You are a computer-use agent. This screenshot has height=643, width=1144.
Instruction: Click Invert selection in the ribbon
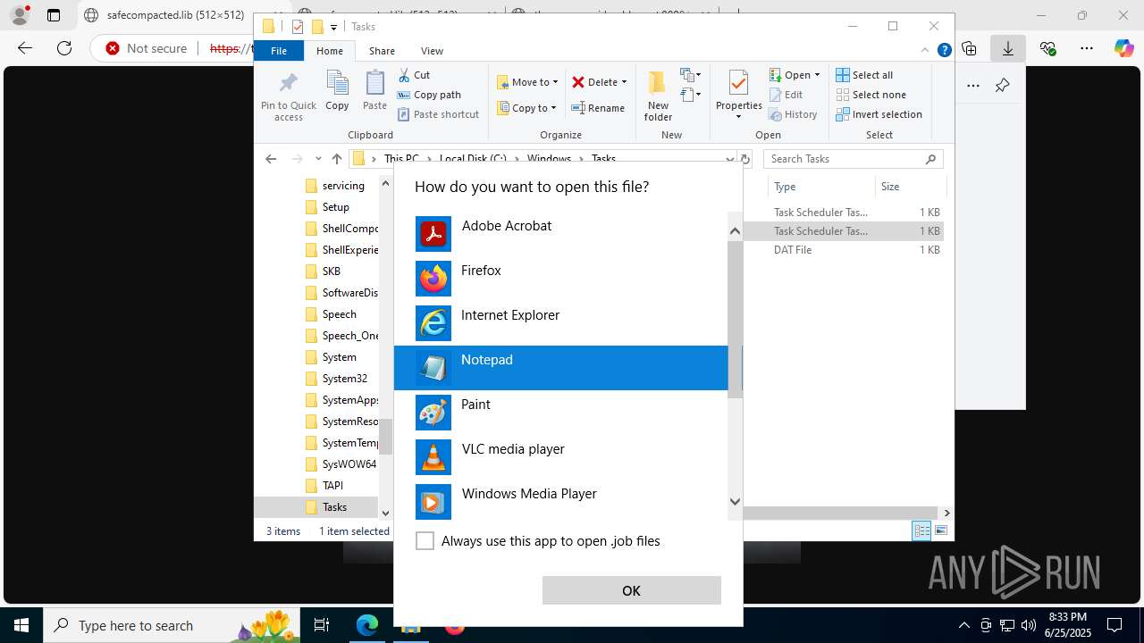(x=879, y=114)
